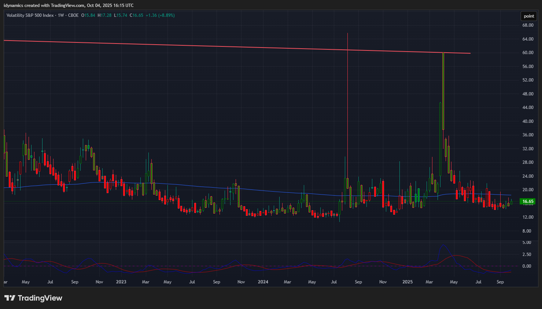Viewport: 542px width, 309px height.
Task: Select the 1W interval in chart legend
Action: click(x=61, y=15)
